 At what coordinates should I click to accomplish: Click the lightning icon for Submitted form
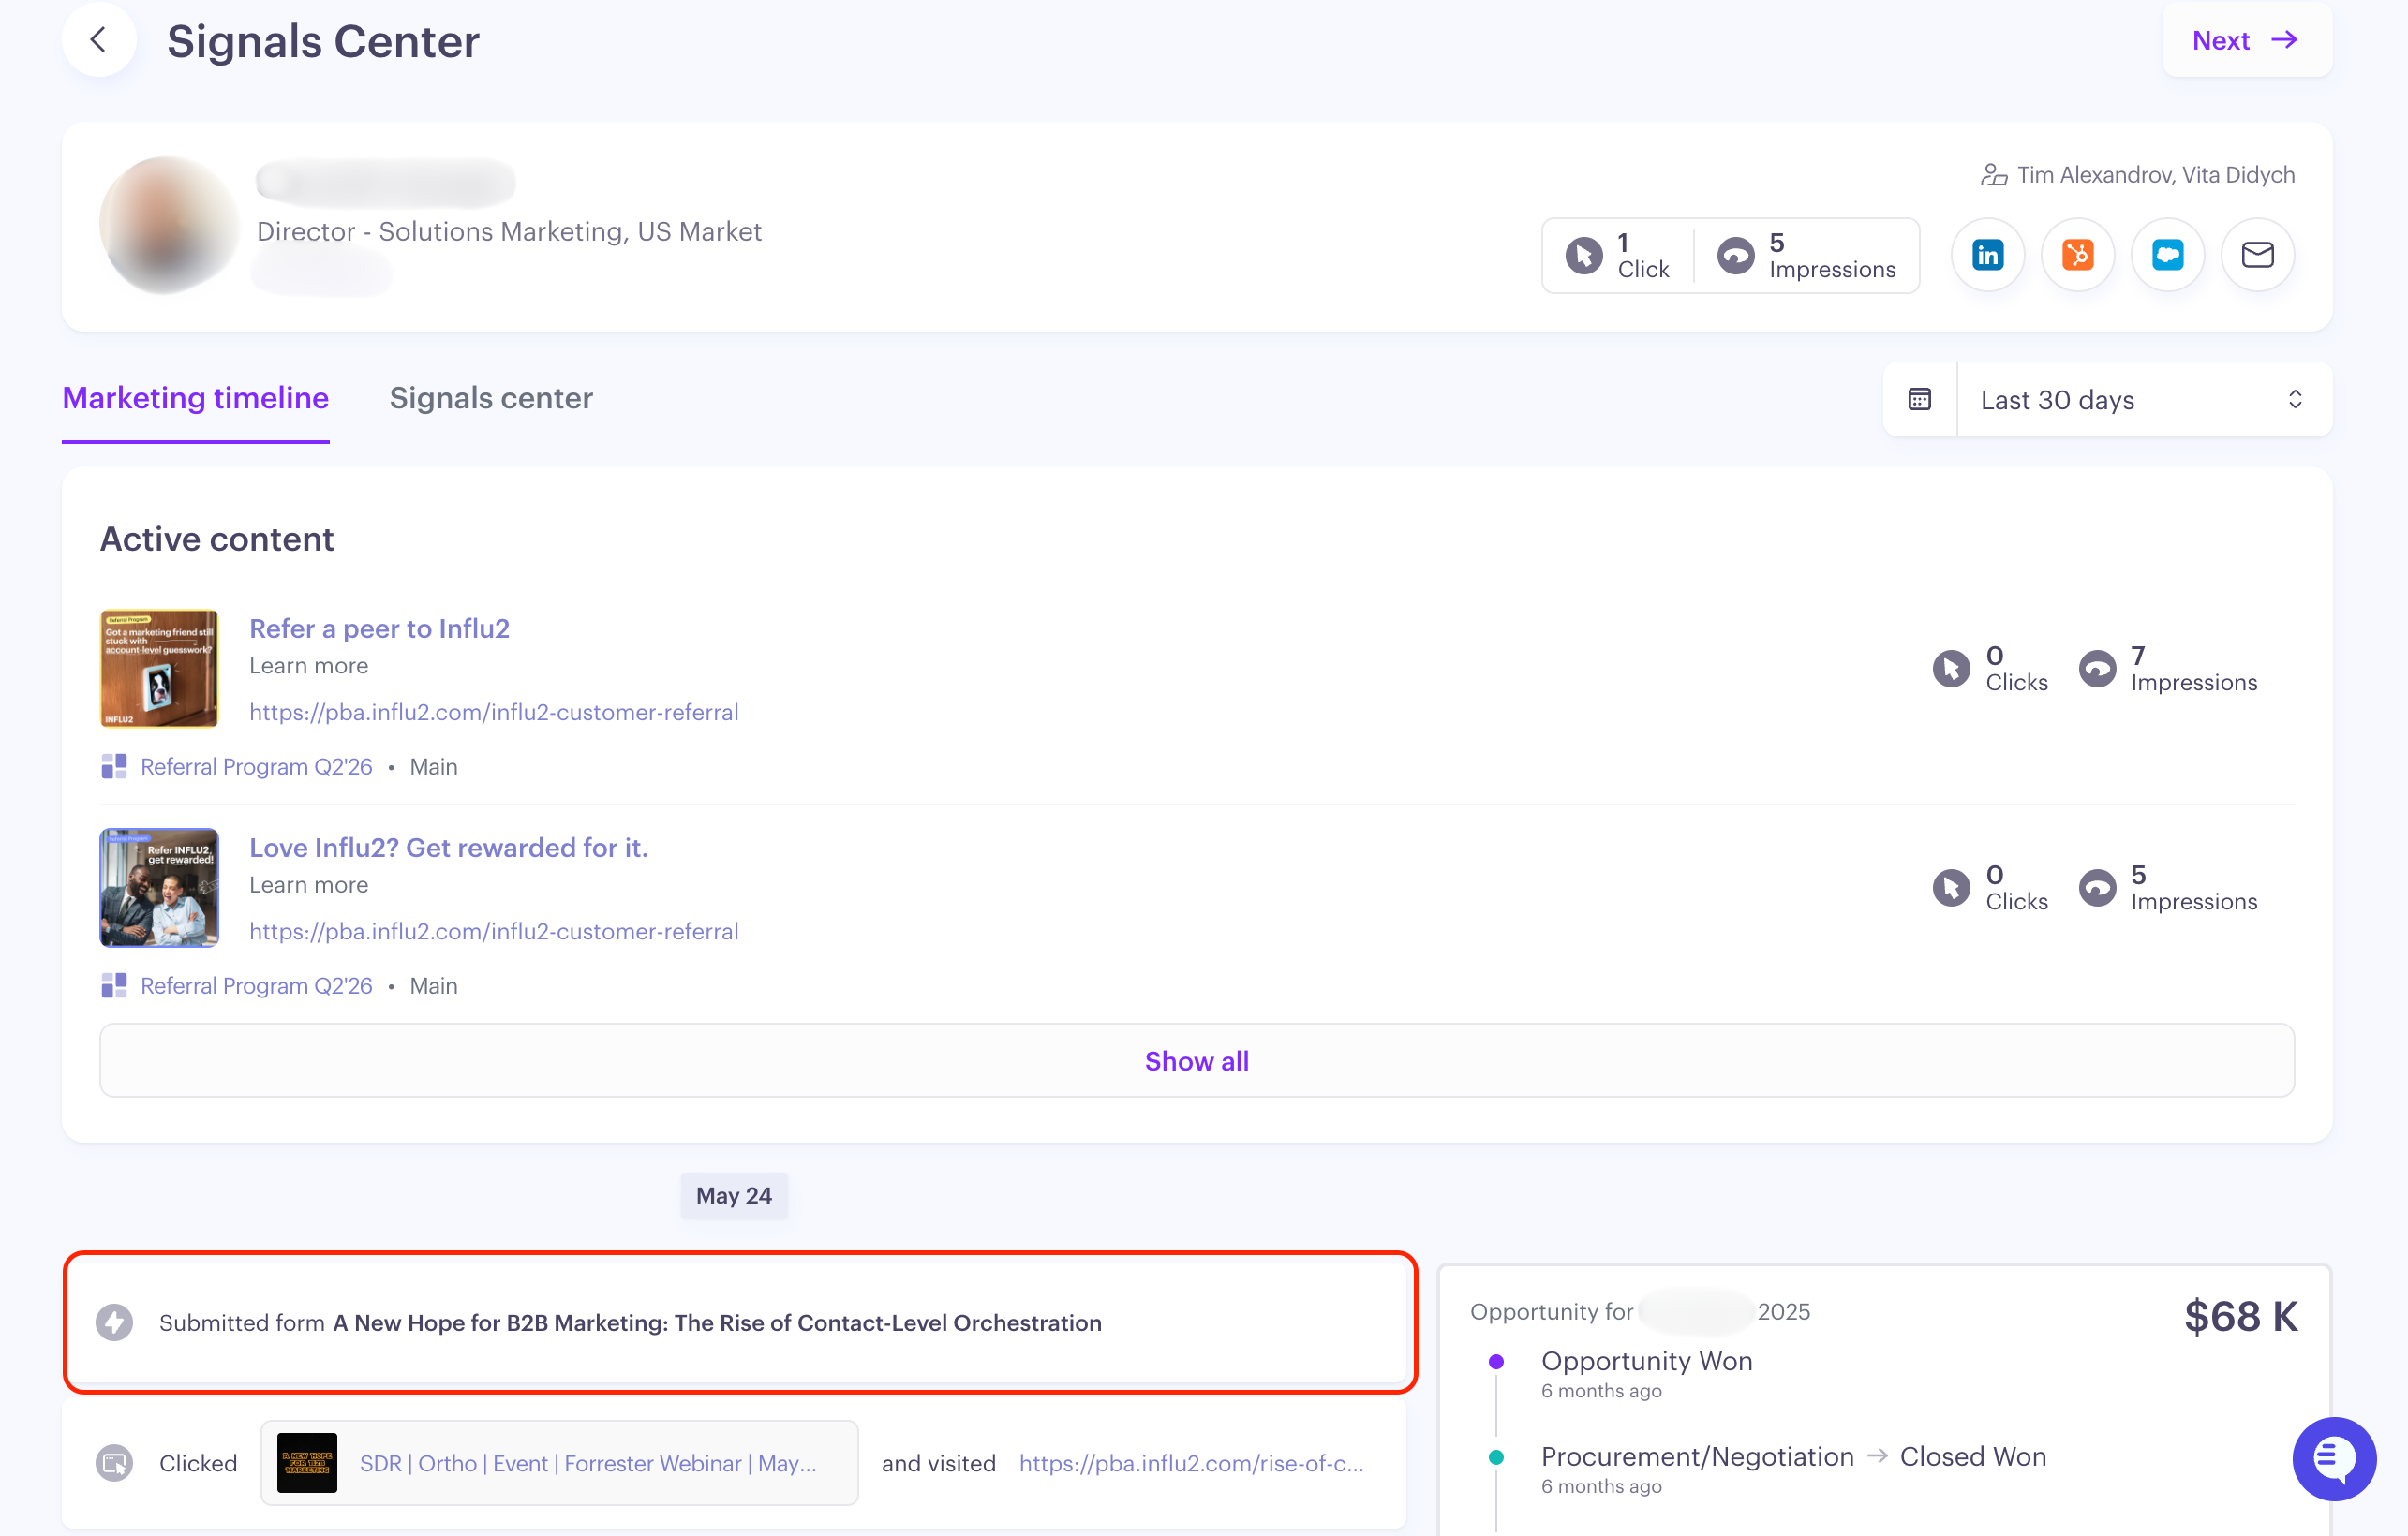(x=114, y=1322)
